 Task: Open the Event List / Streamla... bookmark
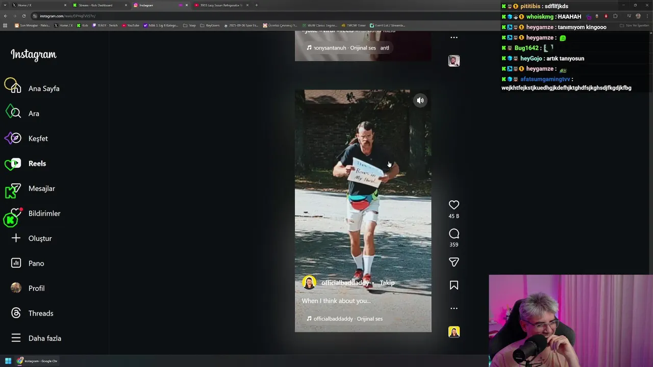pos(388,25)
